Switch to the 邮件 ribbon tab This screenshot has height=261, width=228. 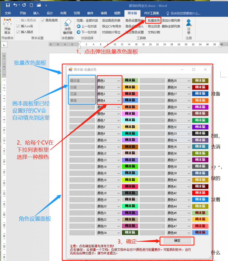[90, 13]
